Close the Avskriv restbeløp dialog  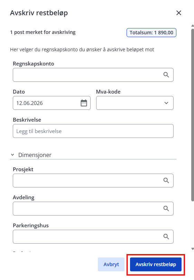(x=179, y=13)
